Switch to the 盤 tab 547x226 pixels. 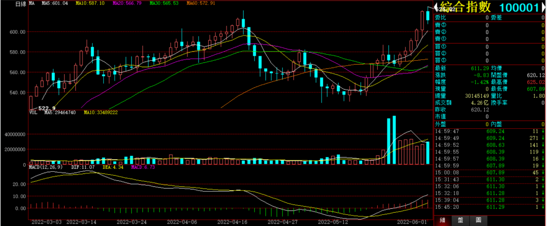click(x=461, y=220)
